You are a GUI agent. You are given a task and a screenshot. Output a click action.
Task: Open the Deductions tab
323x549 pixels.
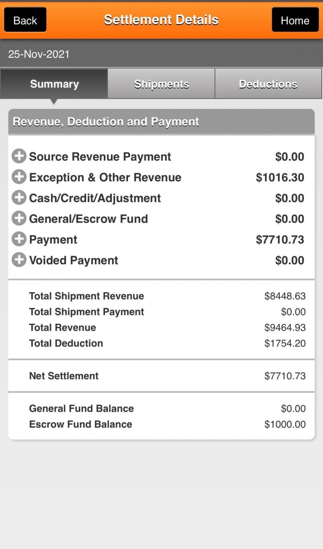click(x=268, y=84)
